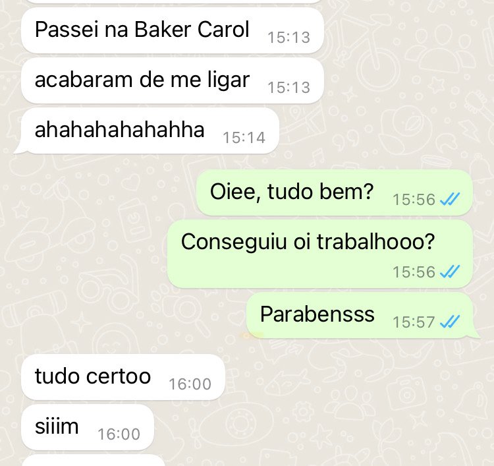This screenshot has width=494, height=466.
Task: Tap the 16:00 timestamp beside 'tudo certoo'
Action: (x=190, y=384)
